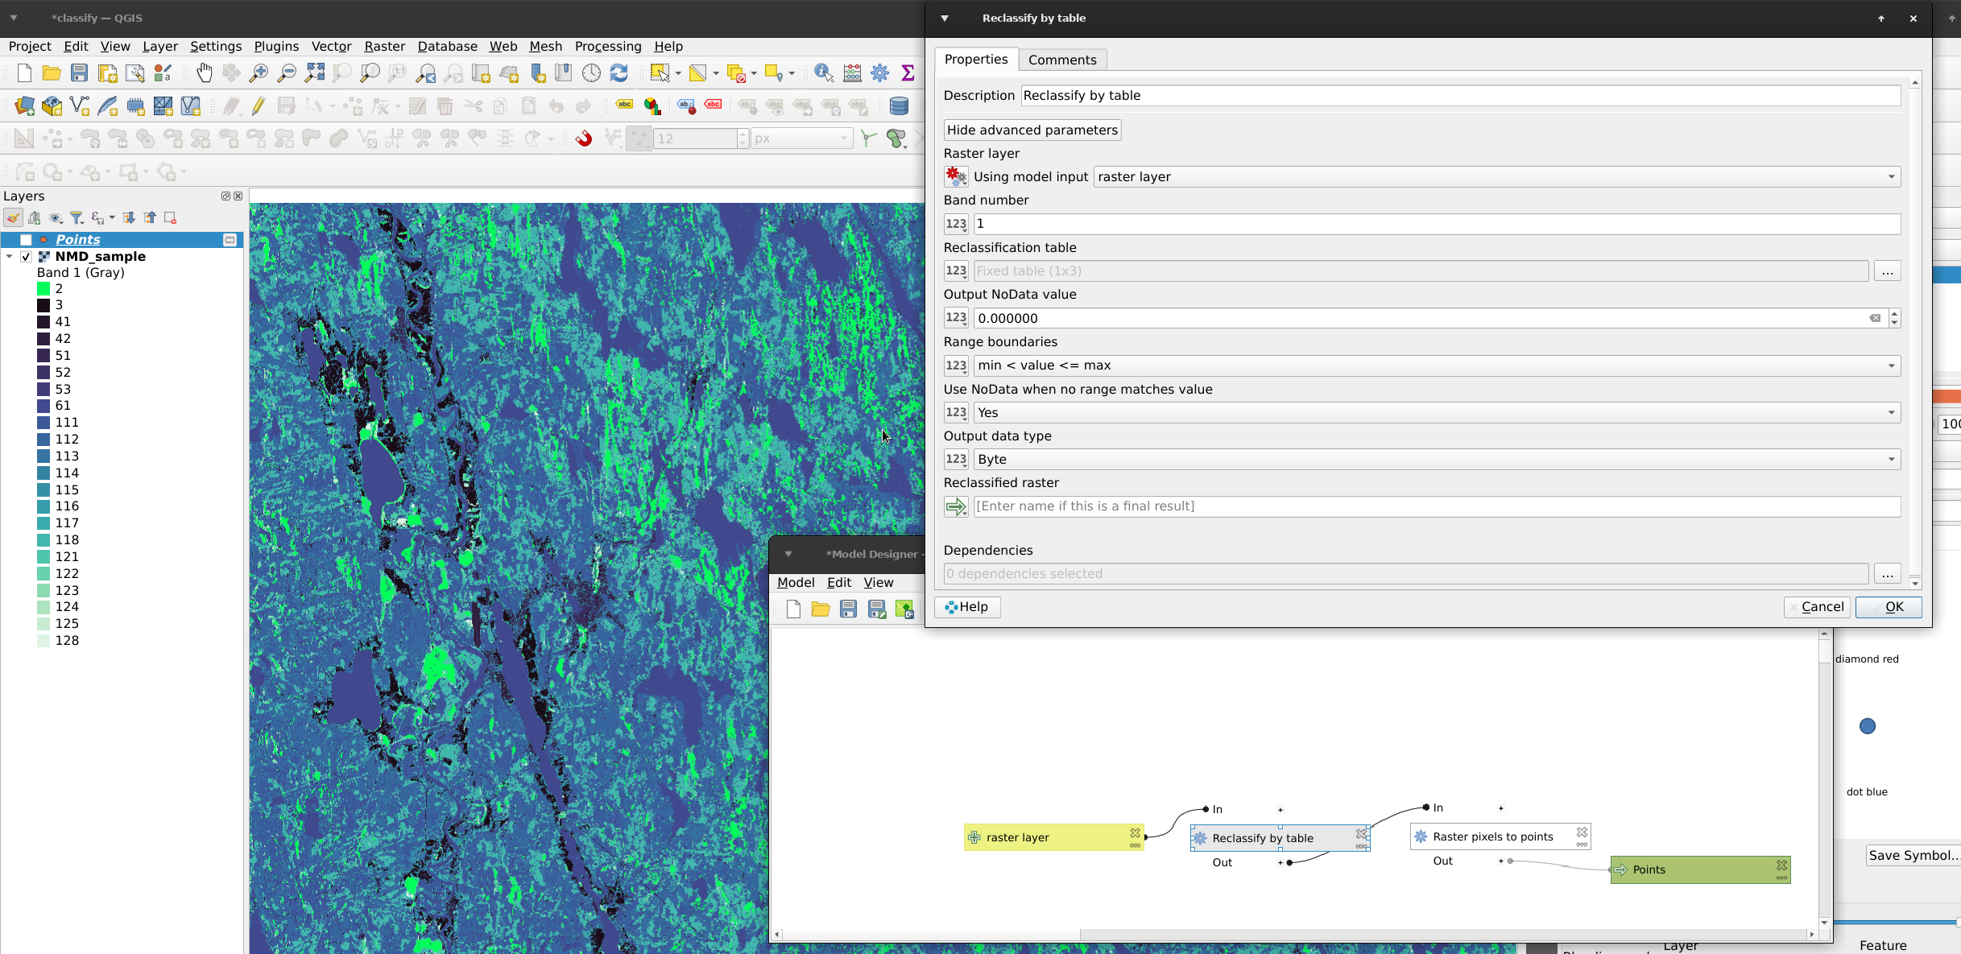This screenshot has height=954, width=1961.
Task: Toggle visibility checkbox of NMD_sample layer
Action: (26, 257)
